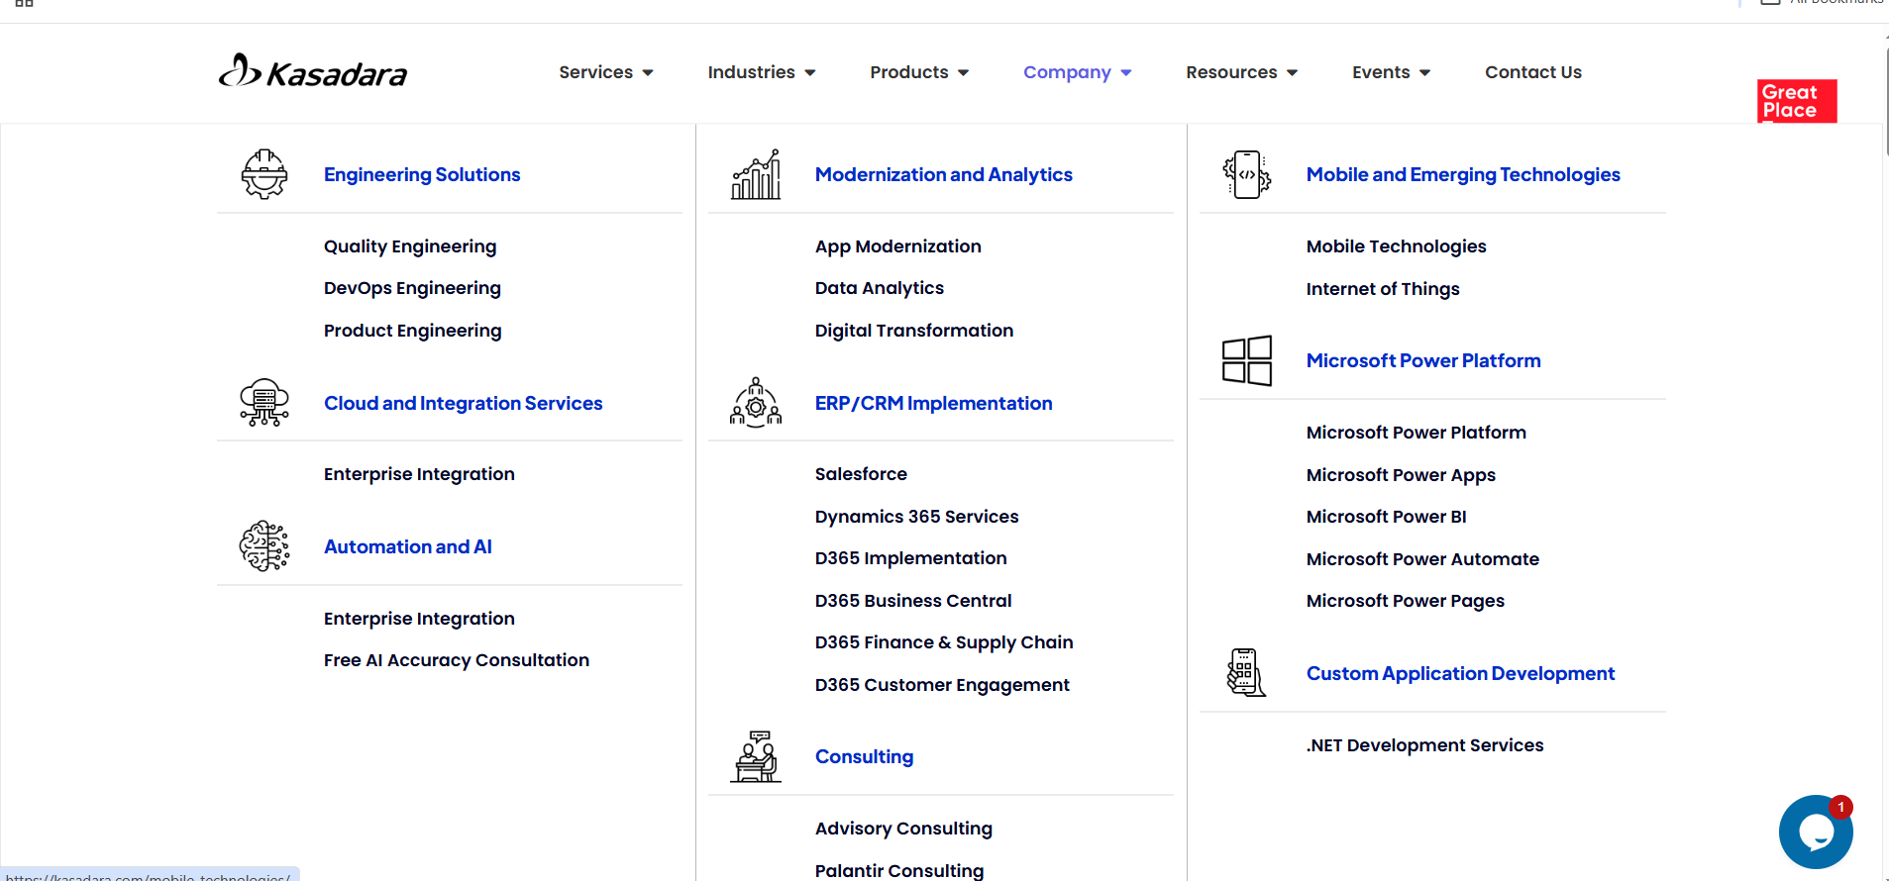This screenshot has height=881, width=1889.
Task: Open the Quality Engineering link
Action: [410, 246]
